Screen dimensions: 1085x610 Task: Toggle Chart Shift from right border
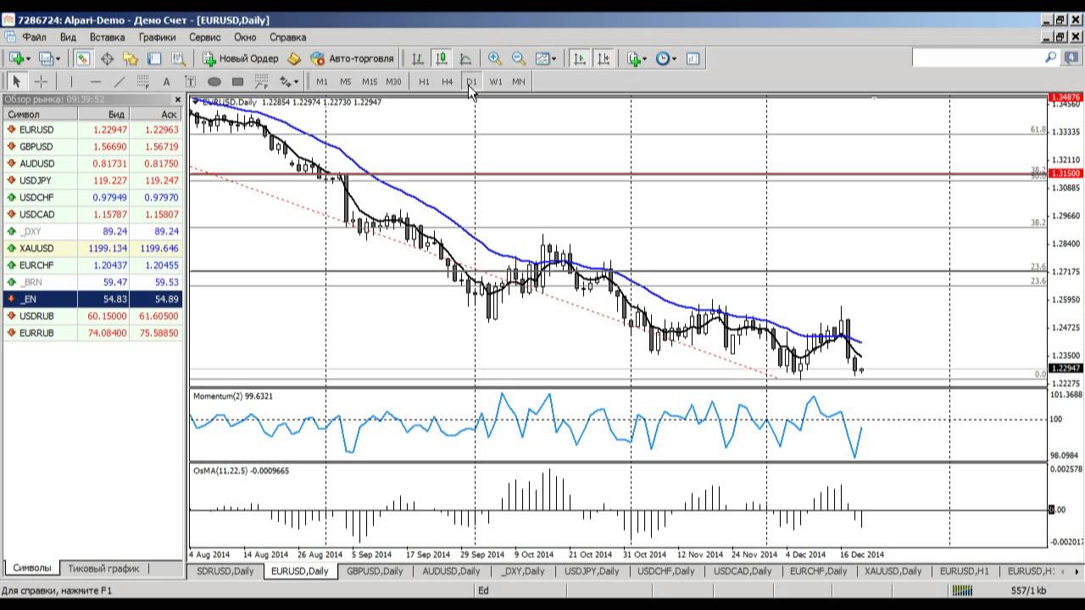pyautogui.click(x=604, y=58)
